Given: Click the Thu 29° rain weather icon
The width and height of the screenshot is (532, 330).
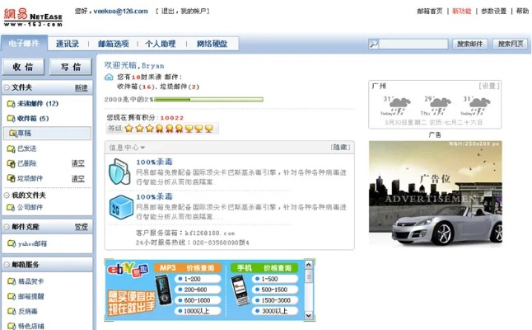Looking at the screenshot, I should (x=437, y=106).
